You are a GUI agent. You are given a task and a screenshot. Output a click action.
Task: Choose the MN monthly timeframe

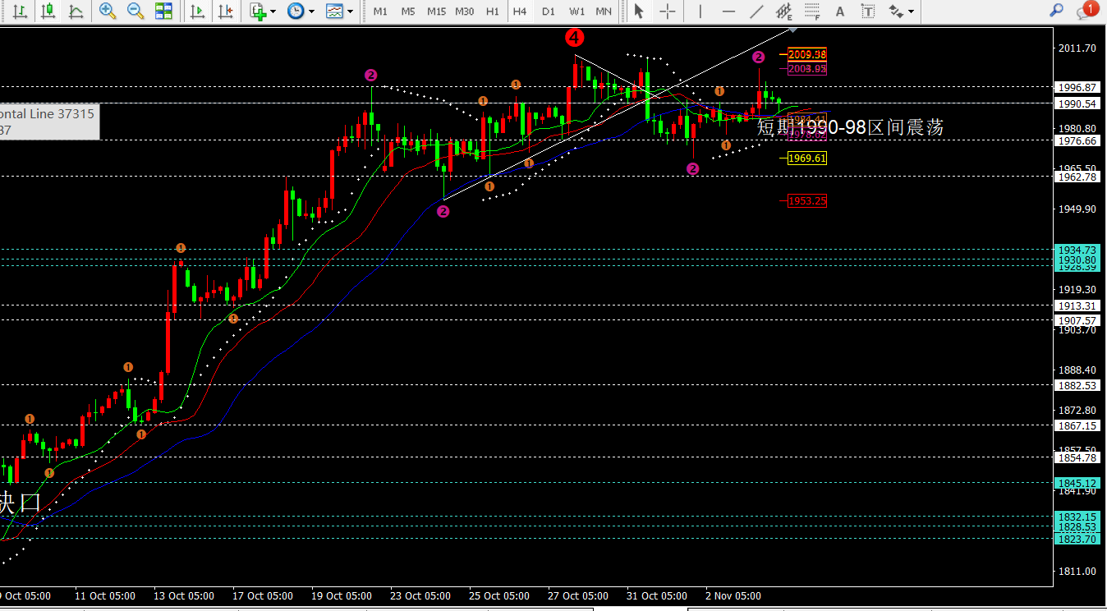(x=604, y=11)
